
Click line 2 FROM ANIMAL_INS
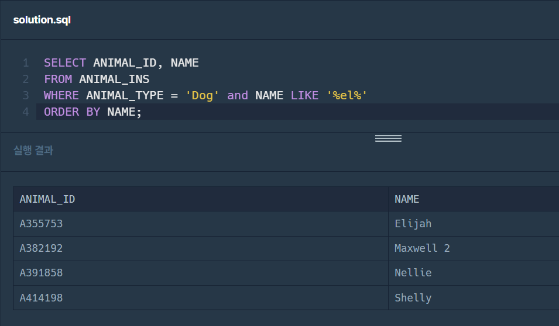click(x=97, y=79)
